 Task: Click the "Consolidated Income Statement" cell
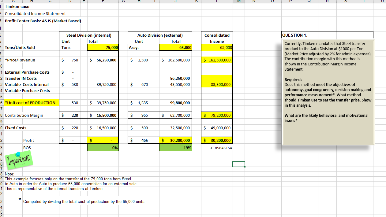[35, 13]
